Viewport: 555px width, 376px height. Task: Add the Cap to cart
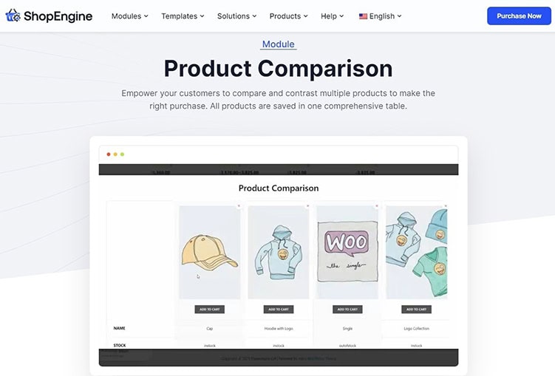210,310
